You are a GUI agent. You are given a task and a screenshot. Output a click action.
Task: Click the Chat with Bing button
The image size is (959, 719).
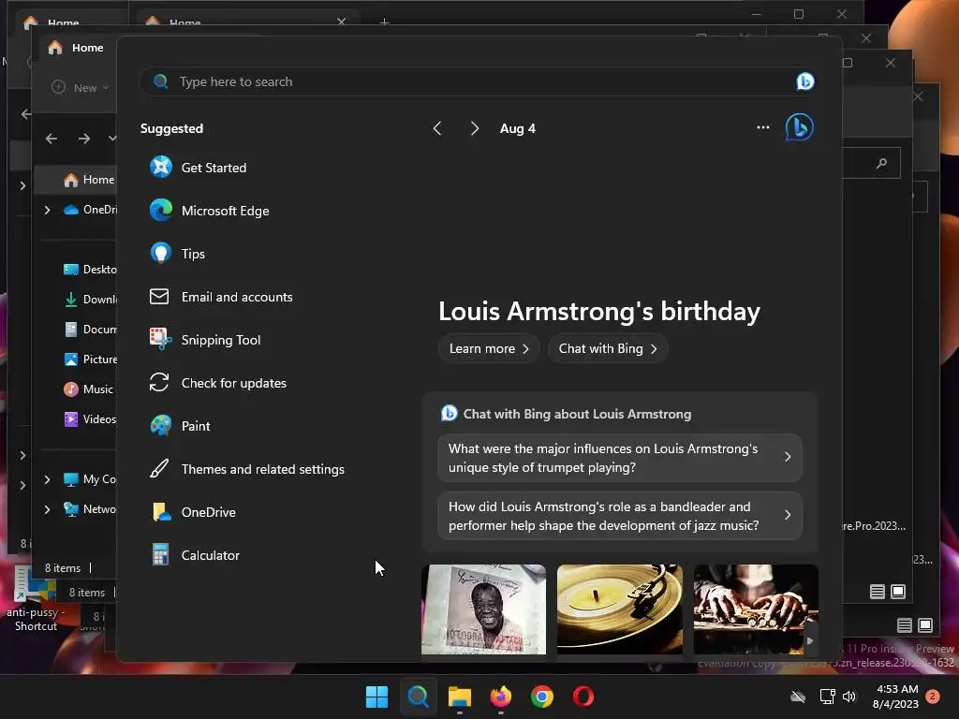point(607,348)
